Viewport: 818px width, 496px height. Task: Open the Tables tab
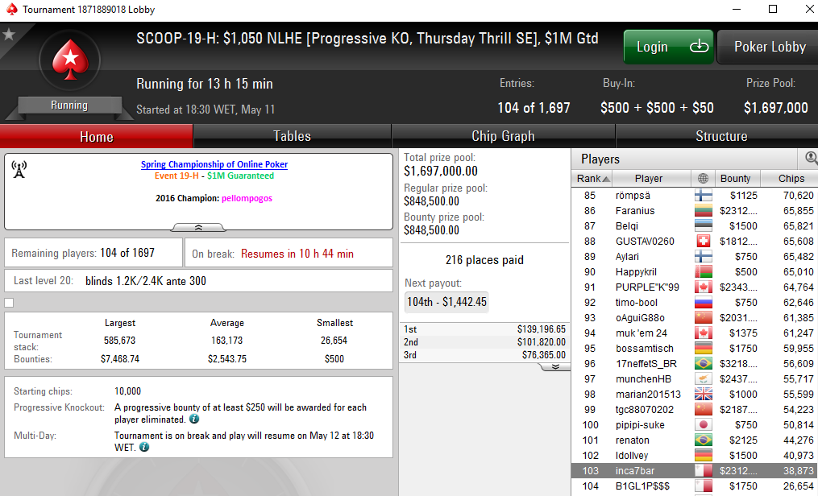292,137
